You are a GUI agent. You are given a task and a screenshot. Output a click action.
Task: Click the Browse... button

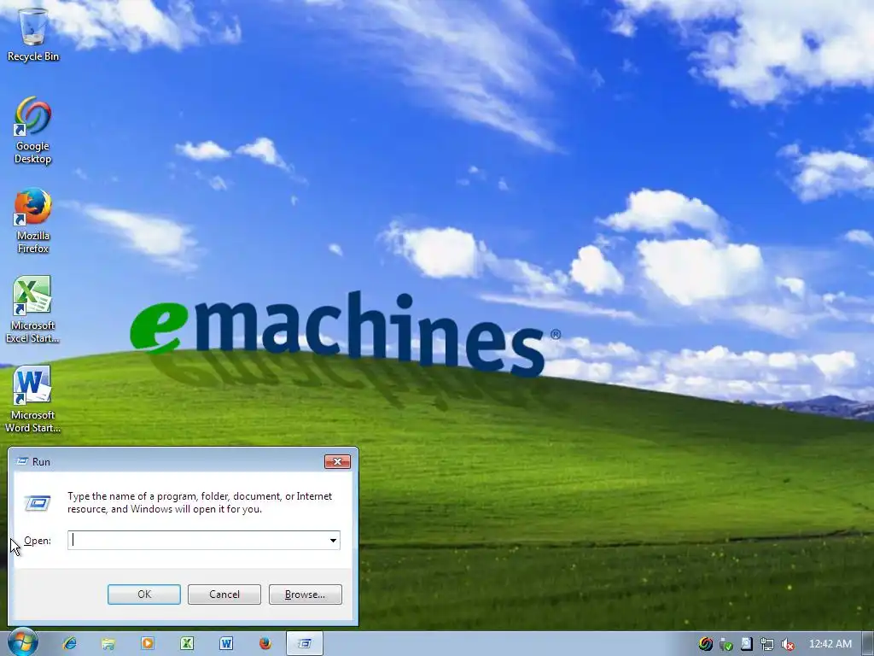pyautogui.click(x=305, y=594)
